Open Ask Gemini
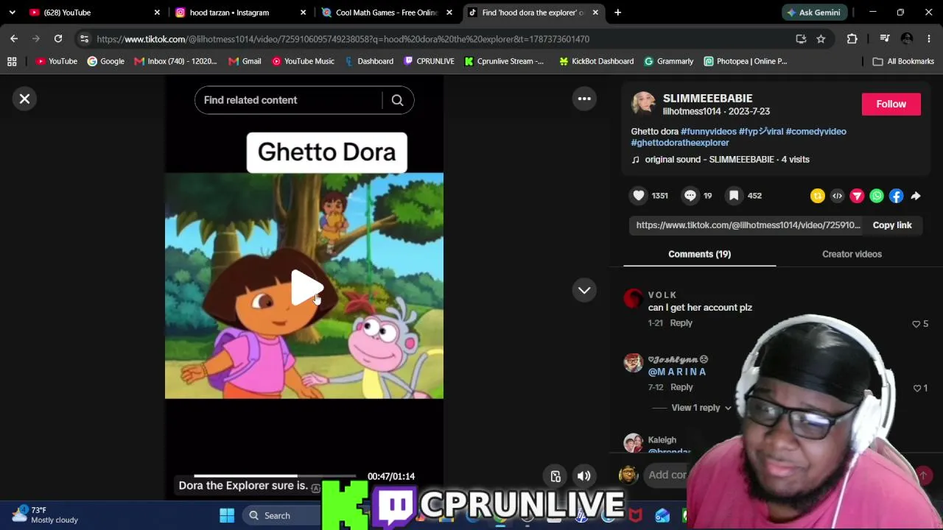 815,13
